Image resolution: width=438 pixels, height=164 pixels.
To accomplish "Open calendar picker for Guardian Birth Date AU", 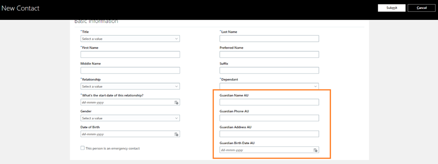I will click(x=315, y=150).
